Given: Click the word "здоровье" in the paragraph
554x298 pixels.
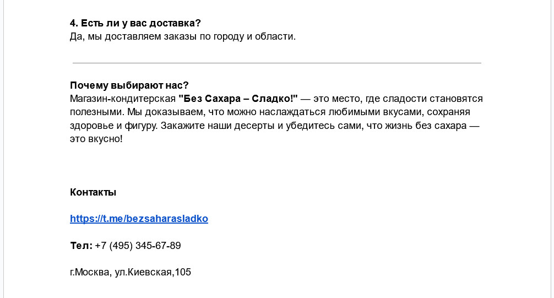Looking at the screenshot, I should (91, 126).
